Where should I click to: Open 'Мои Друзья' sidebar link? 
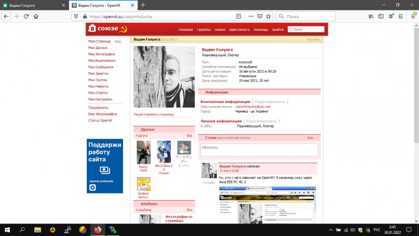click(98, 48)
